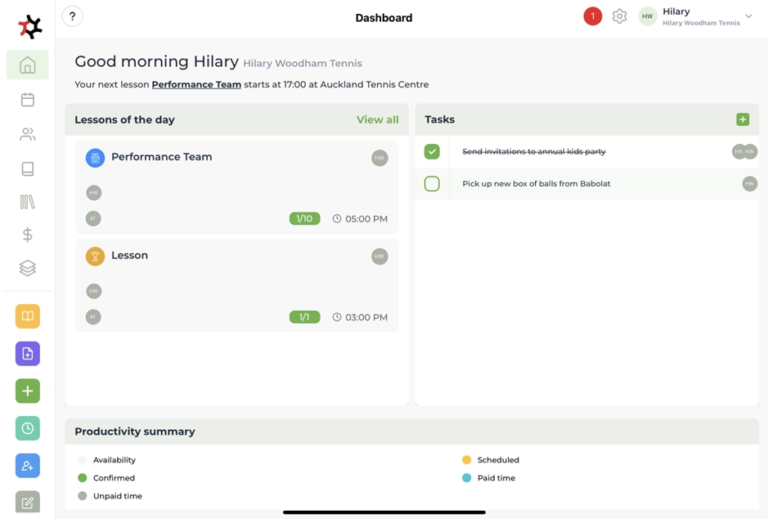Click the green plus shortcut in sidebar

[x=27, y=391]
